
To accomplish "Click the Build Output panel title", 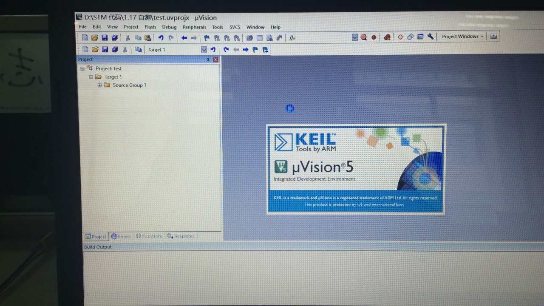I will (x=98, y=247).
